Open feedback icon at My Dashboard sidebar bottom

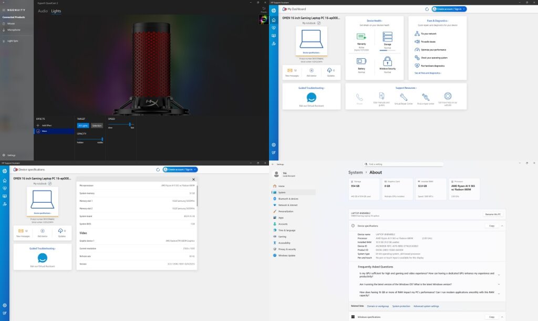[273, 152]
